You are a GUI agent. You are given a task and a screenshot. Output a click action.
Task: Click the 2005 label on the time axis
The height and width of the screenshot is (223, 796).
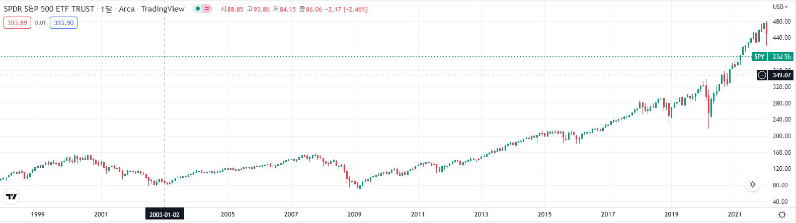[228, 214]
